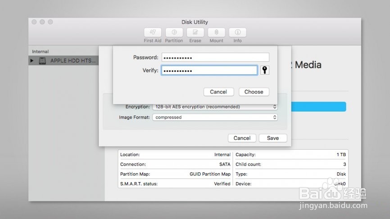Click the Type Disk value
The height and width of the screenshot is (219, 390).
341,174
